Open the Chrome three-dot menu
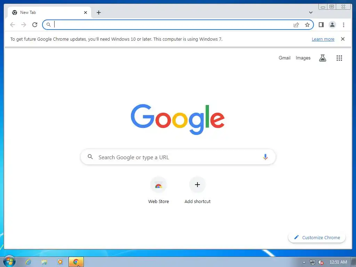The width and height of the screenshot is (356, 267). point(343,25)
